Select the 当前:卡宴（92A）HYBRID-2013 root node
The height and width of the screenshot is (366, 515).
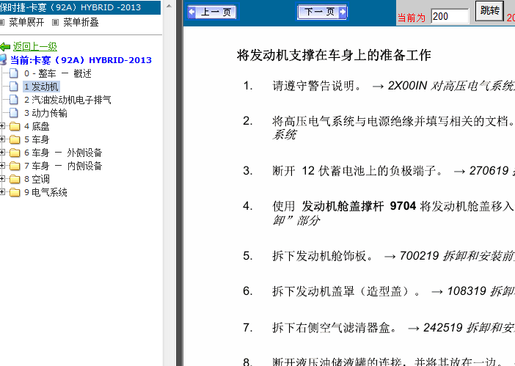coord(81,60)
